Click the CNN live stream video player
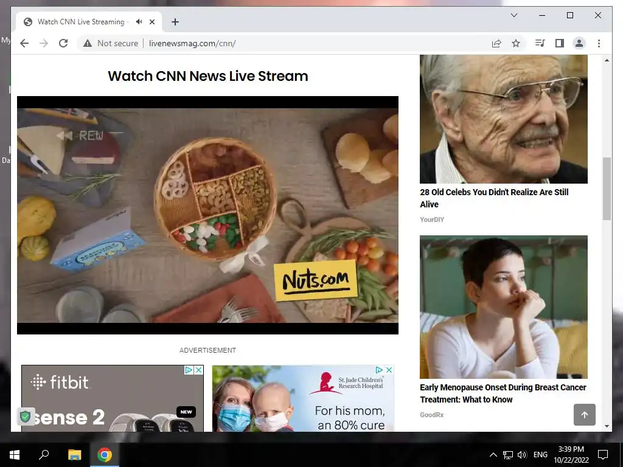The height and width of the screenshot is (467, 623). [207, 215]
